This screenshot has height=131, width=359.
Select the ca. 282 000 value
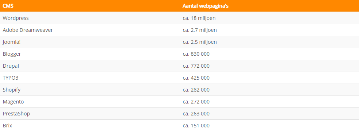[196, 90]
